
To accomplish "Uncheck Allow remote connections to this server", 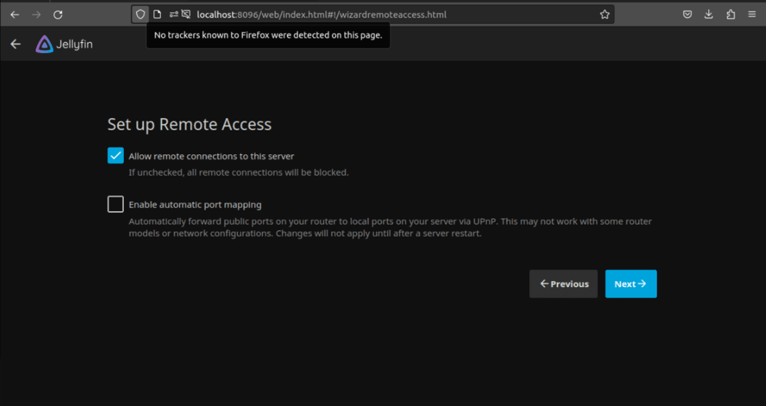I will click(x=115, y=156).
